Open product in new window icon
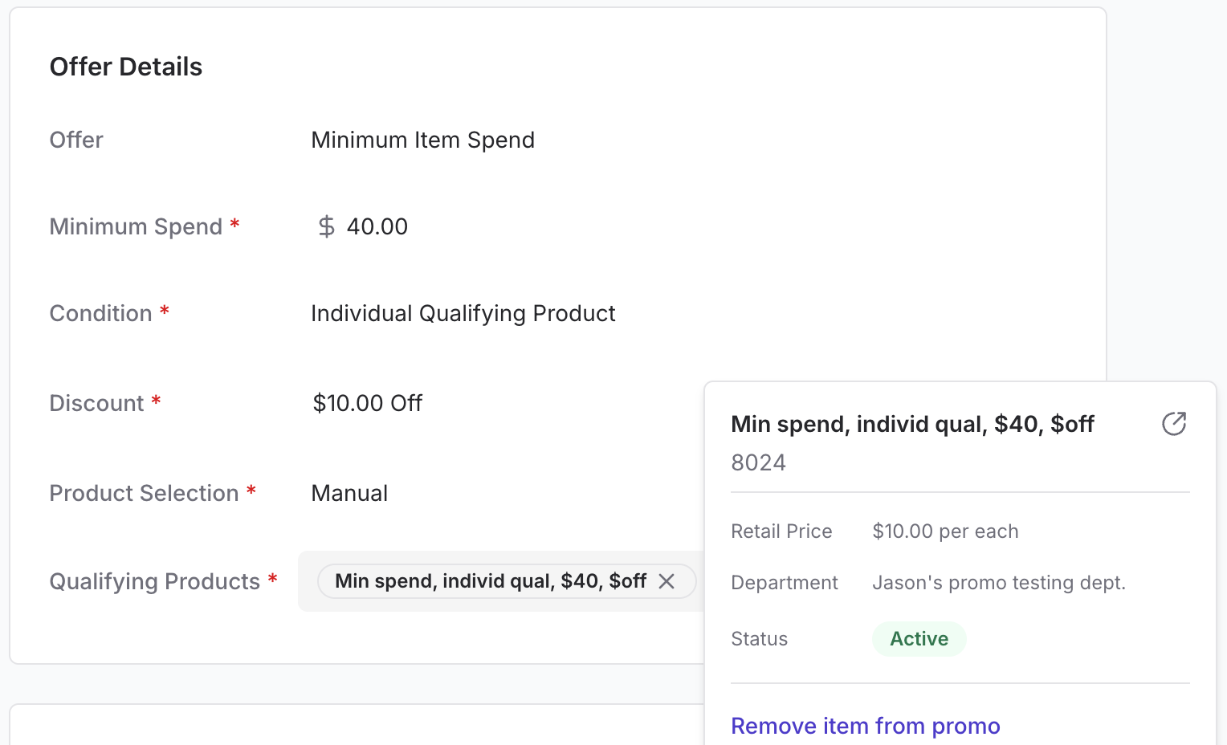The height and width of the screenshot is (745, 1227). point(1174,424)
